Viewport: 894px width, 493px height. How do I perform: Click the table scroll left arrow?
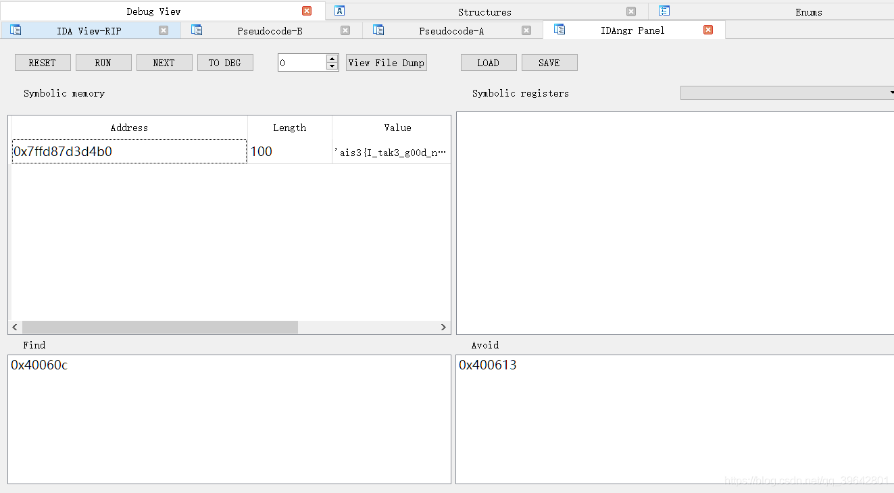(x=16, y=327)
